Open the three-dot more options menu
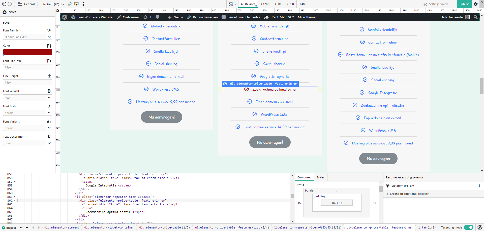Image resolution: width=484 pixels, height=231 pixels. coord(83,4)
